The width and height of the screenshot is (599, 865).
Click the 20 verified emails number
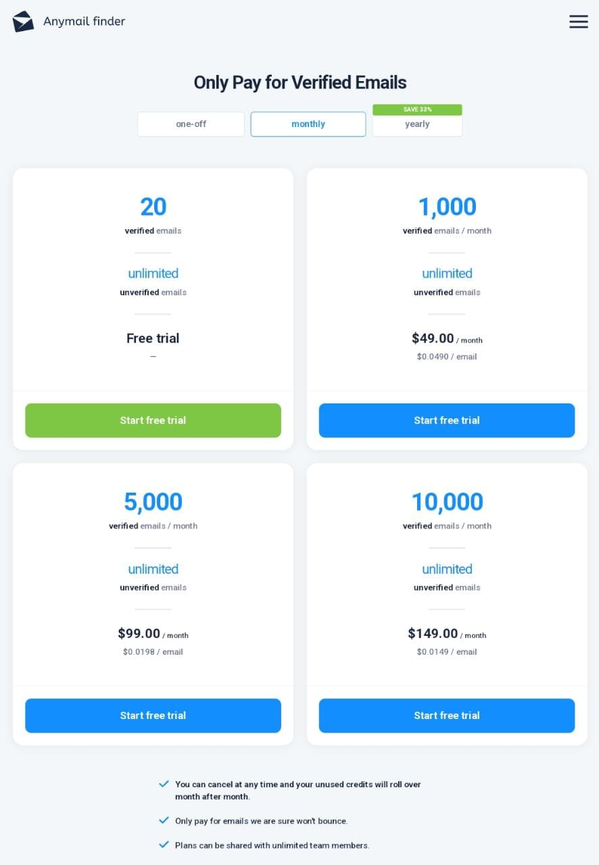153,207
